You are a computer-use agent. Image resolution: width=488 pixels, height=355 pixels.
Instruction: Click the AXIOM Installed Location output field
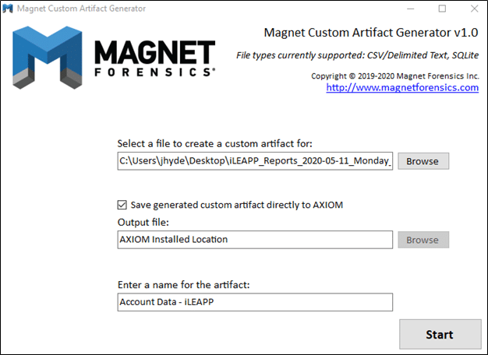255,239
